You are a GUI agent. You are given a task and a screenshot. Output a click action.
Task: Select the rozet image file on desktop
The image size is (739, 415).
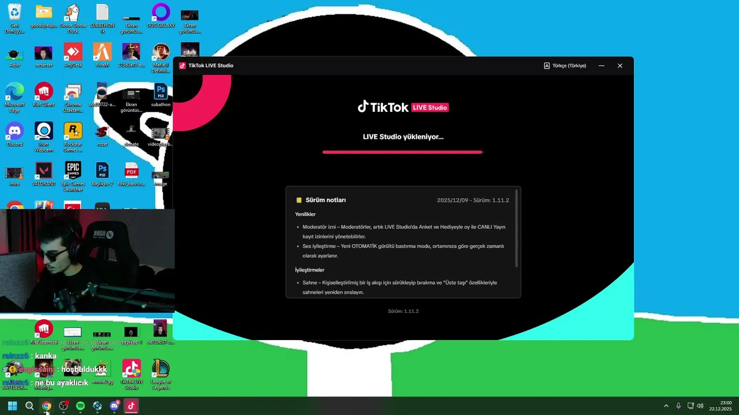pyautogui.click(x=102, y=135)
